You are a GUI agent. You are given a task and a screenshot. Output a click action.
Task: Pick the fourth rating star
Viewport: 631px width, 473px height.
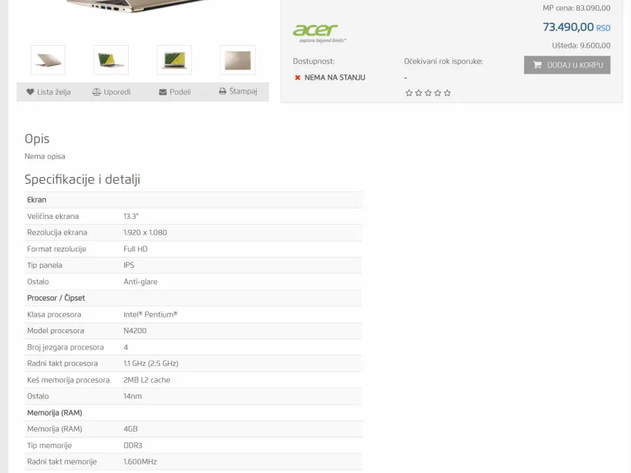point(438,93)
